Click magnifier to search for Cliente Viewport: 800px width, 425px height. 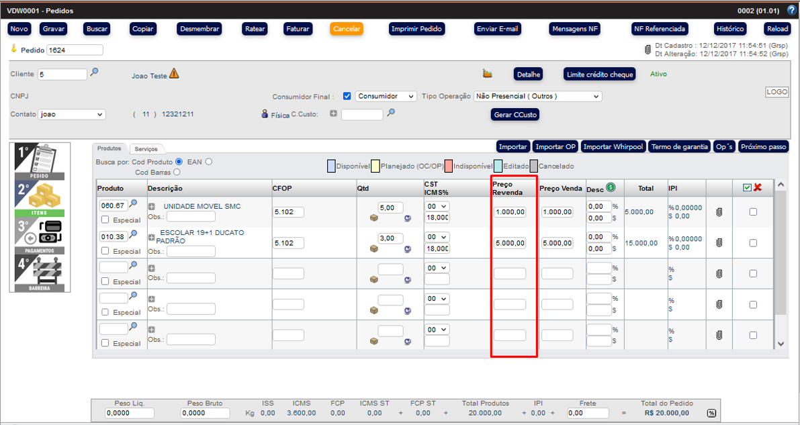(95, 73)
